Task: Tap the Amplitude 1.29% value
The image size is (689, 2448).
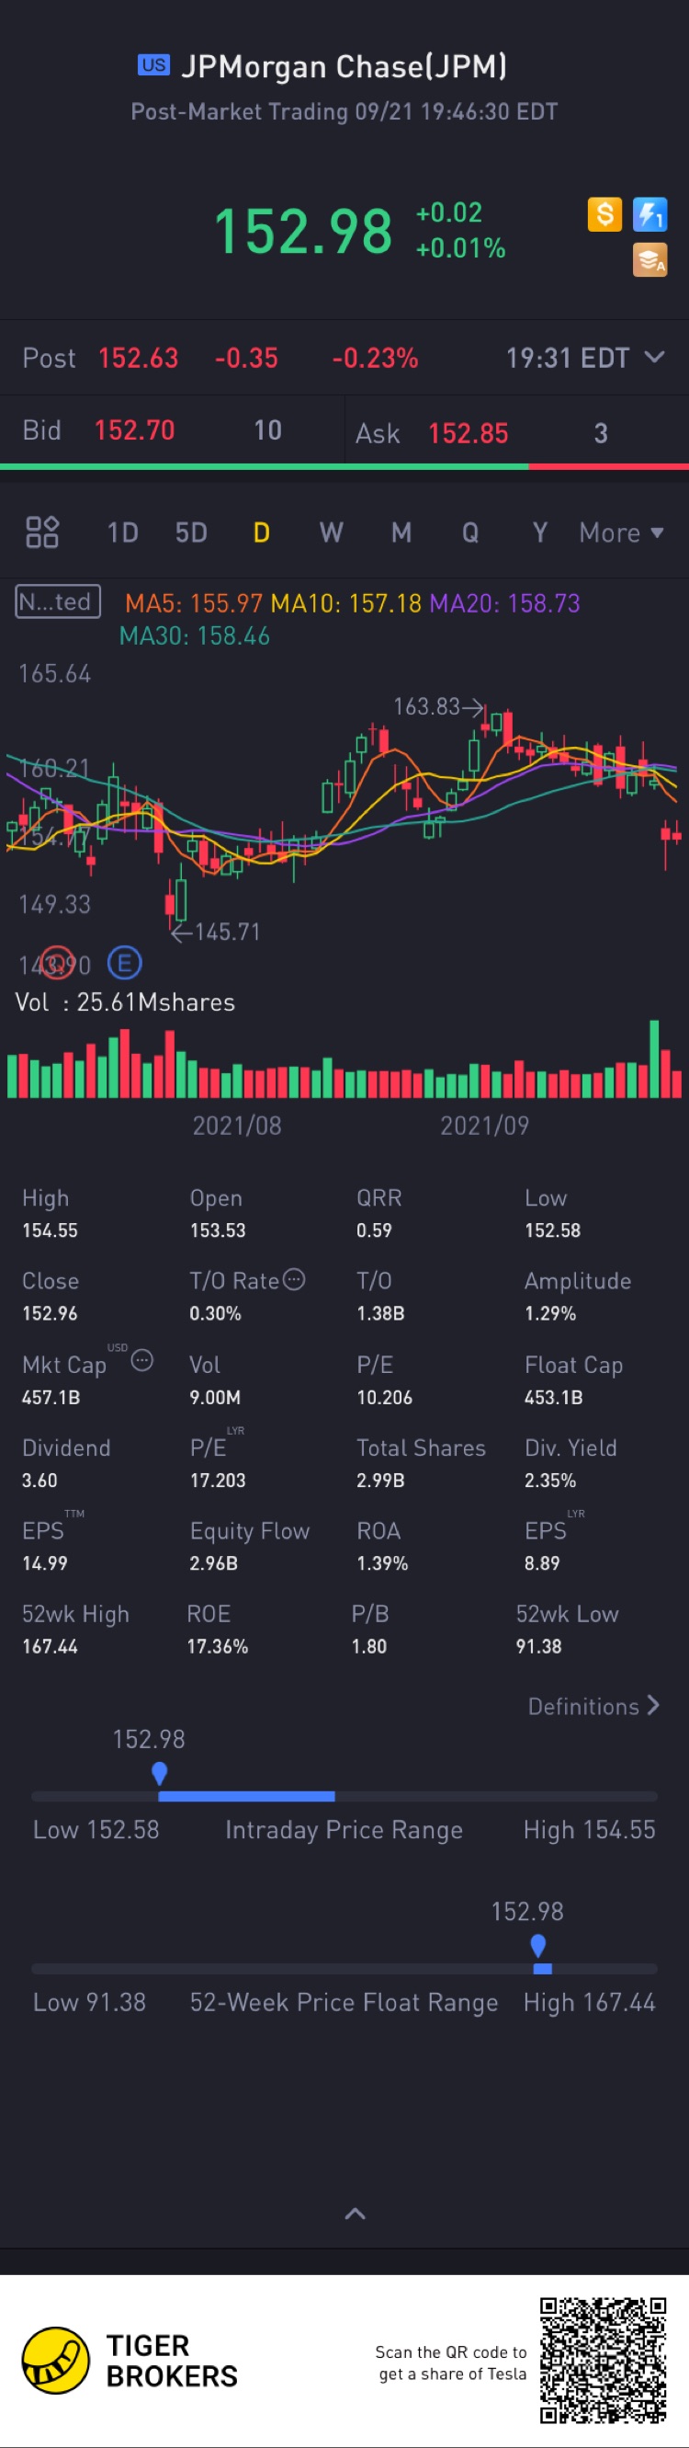Action: (x=550, y=1313)
